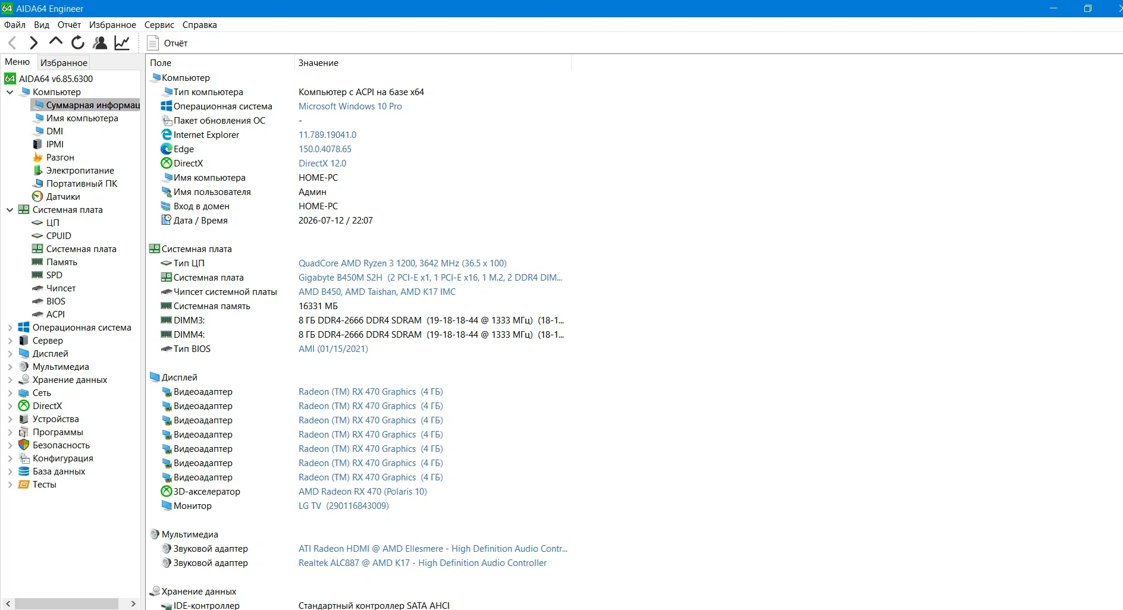The width and height of the screenshot is (1123, 610).
Task: Select the DMI tree icon
Action: pyautogui.click(x=37, y=131)
